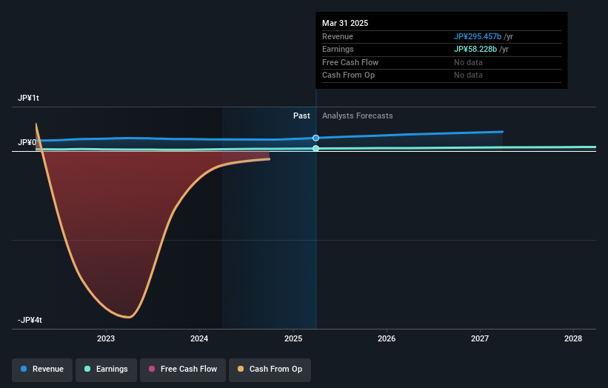Screen dimensions: 608x388
Task: Click the 2026 x-axis label
Action: point(387,338)
